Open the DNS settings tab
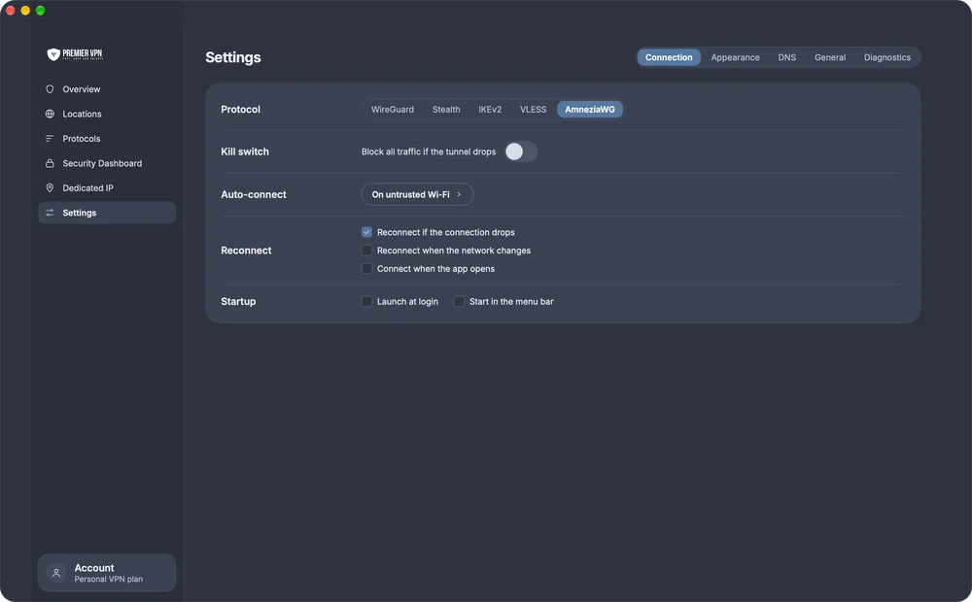This screenshot has height=602, width=972. 786,57
